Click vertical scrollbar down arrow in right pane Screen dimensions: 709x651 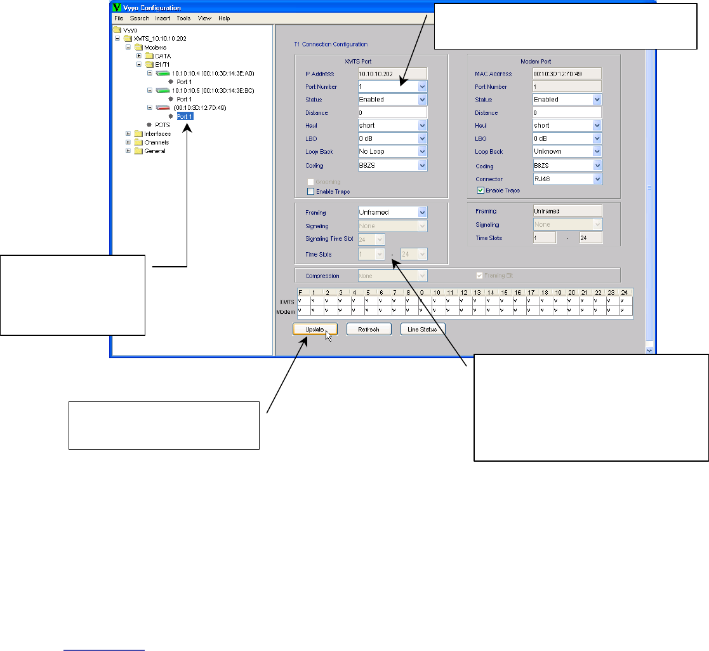pyautogui.click(x=650, y=350)
